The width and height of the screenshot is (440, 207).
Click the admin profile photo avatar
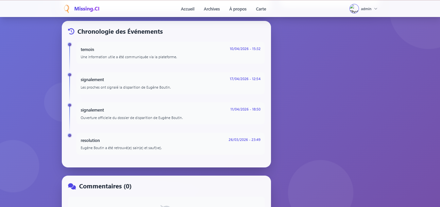354,9
